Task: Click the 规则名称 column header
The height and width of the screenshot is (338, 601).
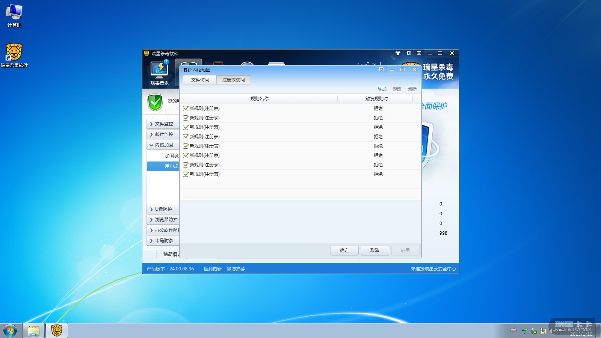Action: [259, 99]
